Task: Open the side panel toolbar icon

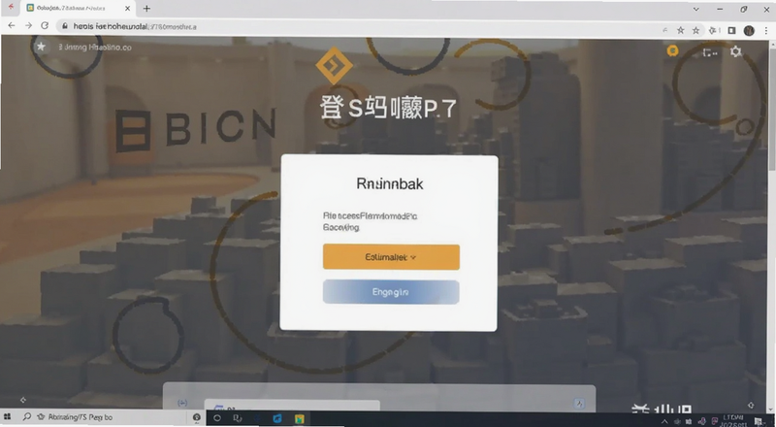Action: point(731,31)
